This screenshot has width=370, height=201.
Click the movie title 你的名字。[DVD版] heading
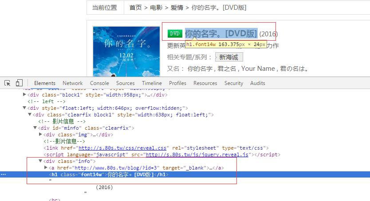point(221,34)
